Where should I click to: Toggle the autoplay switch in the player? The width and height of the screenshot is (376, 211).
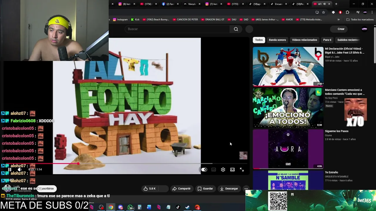(204, 169)
